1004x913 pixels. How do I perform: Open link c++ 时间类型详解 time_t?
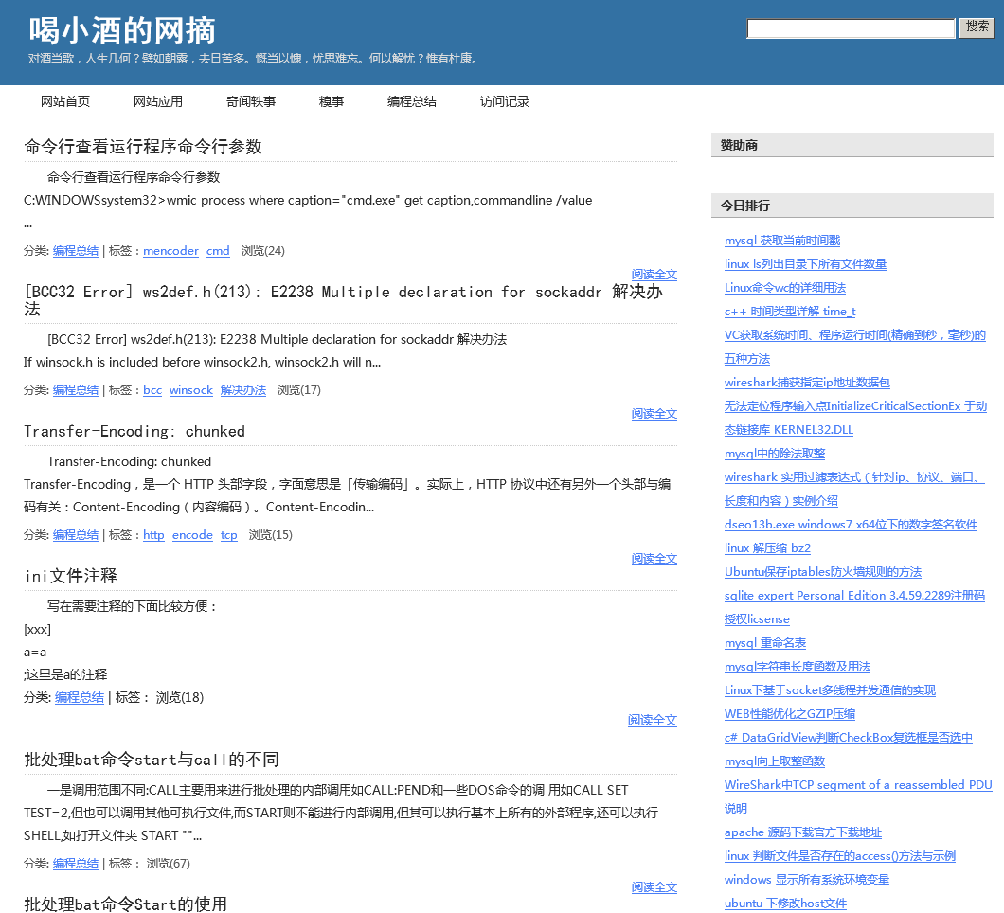(790, 312)
